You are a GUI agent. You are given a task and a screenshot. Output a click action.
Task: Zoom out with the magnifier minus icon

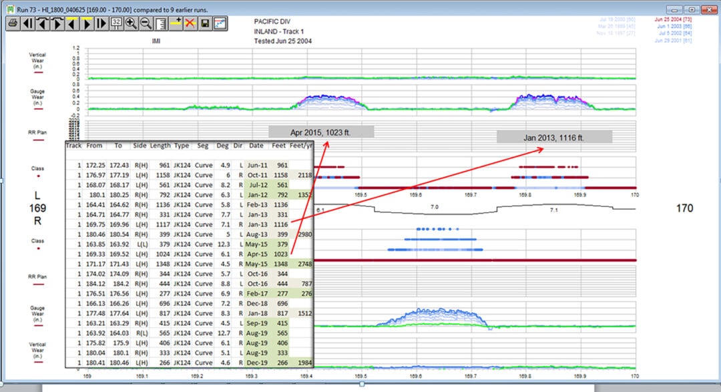pos(146,23)
